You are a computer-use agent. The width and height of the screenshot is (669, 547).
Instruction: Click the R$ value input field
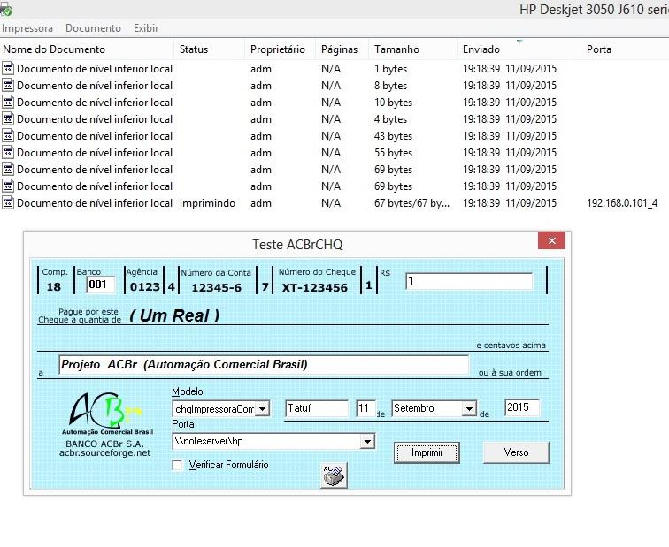469,281
